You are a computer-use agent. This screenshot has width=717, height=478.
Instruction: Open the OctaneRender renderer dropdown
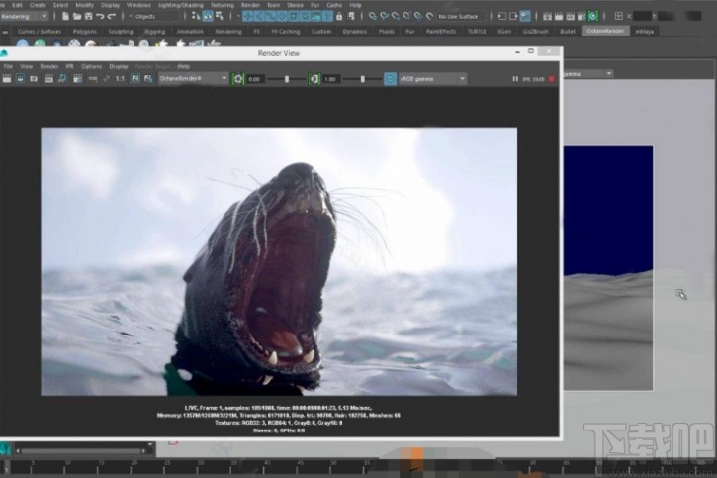(x=193, y=78)
